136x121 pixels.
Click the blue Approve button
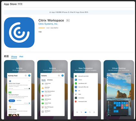pos(12,101)
